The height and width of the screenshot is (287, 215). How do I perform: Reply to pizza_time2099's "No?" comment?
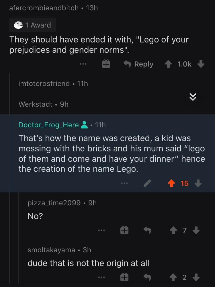[x=147, y=230]
